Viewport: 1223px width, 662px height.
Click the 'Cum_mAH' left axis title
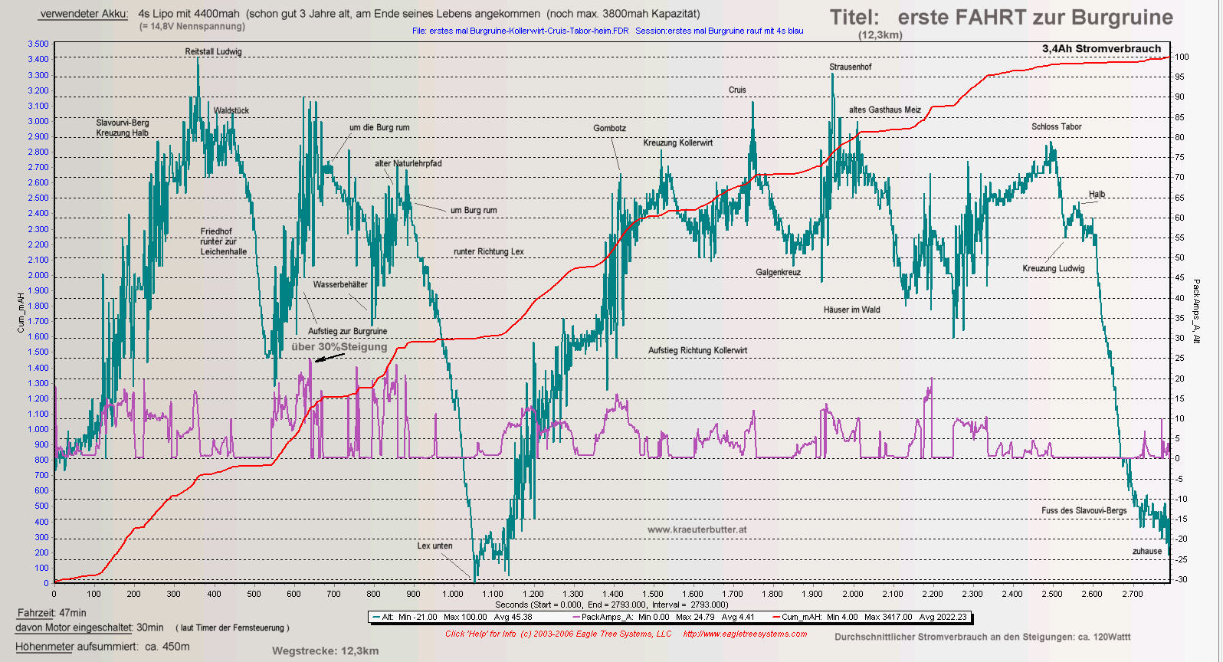[x=21, y=313]
